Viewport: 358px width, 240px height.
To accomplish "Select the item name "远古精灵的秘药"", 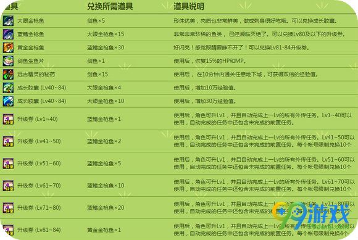I will coord(36,75).
